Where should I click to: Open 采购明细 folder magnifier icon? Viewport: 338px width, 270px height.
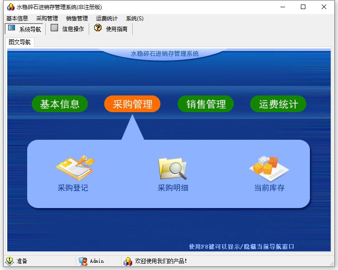(173, 169)
